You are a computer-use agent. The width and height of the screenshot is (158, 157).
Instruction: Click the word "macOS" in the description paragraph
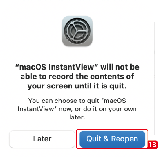pyautogui.click(x=115, y=101)
